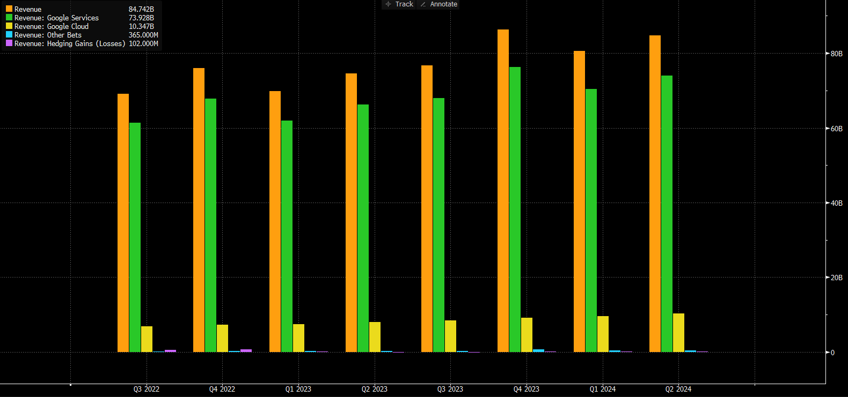Click the green Google Services legend swatch
The image size is (848, 397).
click(x=9, y=17)
